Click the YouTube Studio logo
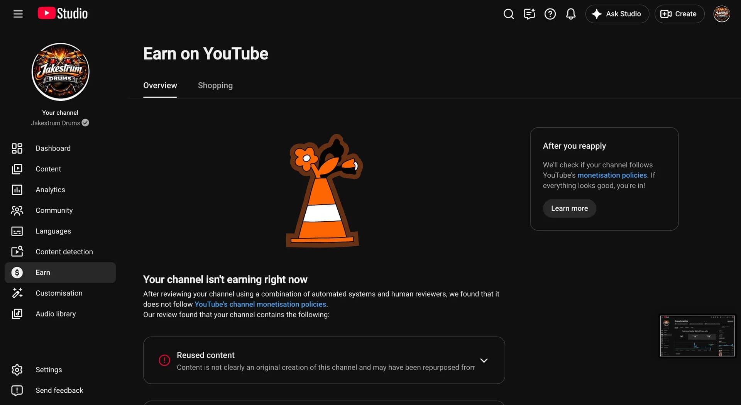This screenshot has height=405, width=741. pyautogui.click(x=63, y=14)
